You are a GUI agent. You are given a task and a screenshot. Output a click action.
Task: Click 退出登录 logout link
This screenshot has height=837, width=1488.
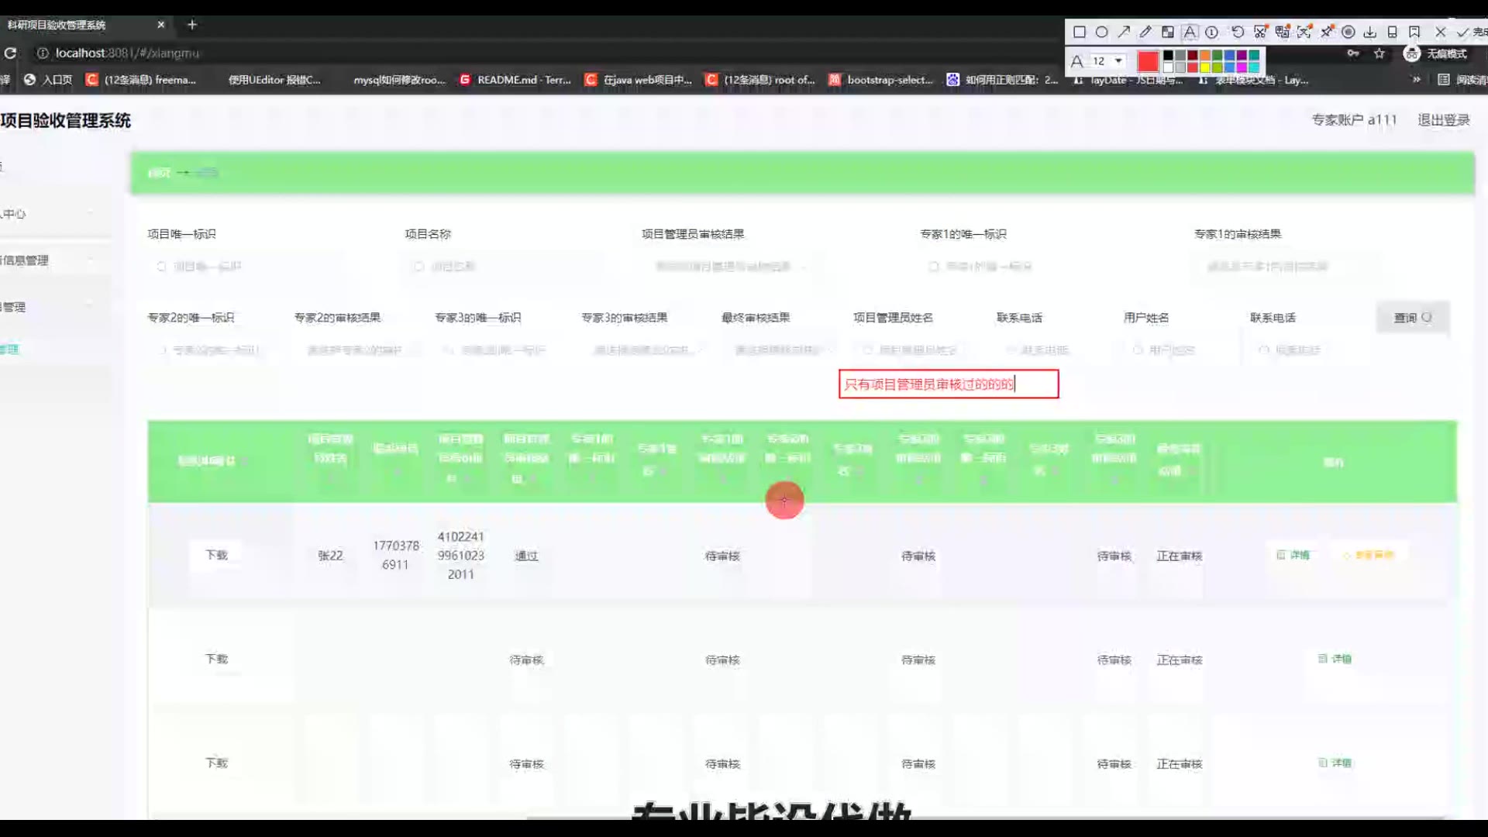[1443, 120]
